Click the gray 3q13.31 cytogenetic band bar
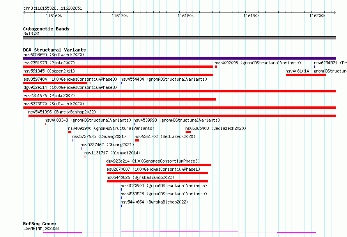347x237 pixels. (179, 38)
